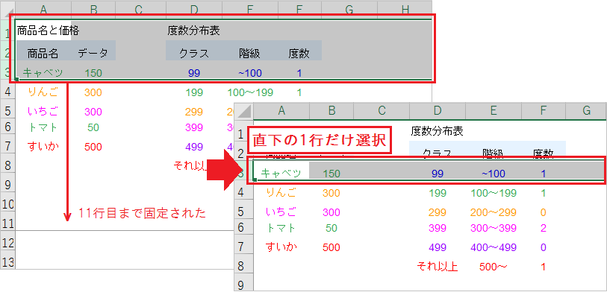Click いちご cell in background sheet
The image size is (607, 292).
[43, 112]
